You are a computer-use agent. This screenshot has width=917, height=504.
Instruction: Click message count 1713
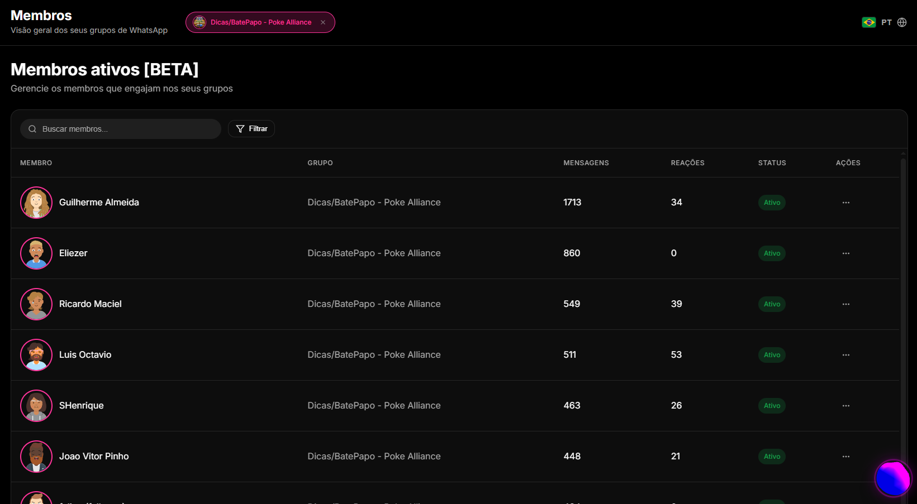click(572, 203)
